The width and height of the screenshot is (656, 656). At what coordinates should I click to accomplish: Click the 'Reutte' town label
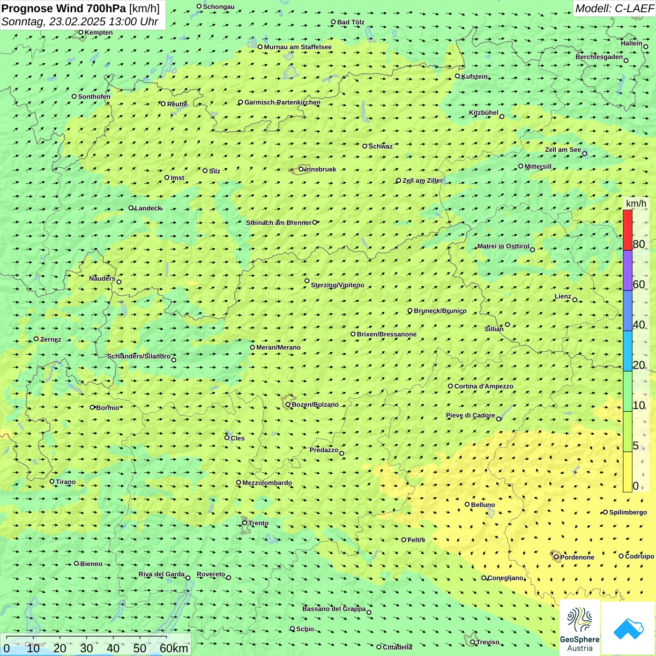177,104
